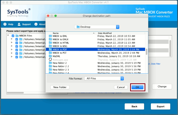Toggle checkbox of sixth /Volumes/Internal entry

point(17,57)
